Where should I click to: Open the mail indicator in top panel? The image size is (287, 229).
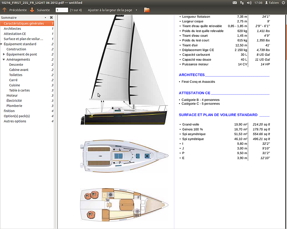[x=235, y=3]
